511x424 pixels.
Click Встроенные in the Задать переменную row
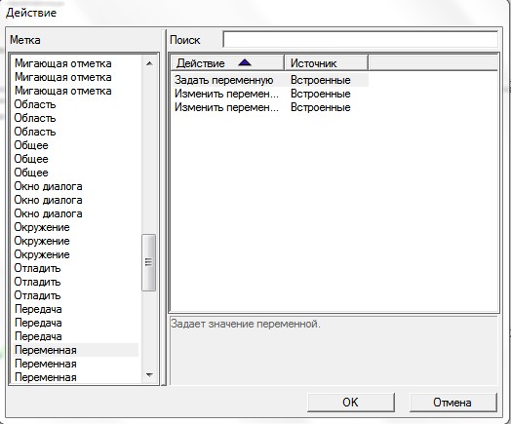click(321, 80)
